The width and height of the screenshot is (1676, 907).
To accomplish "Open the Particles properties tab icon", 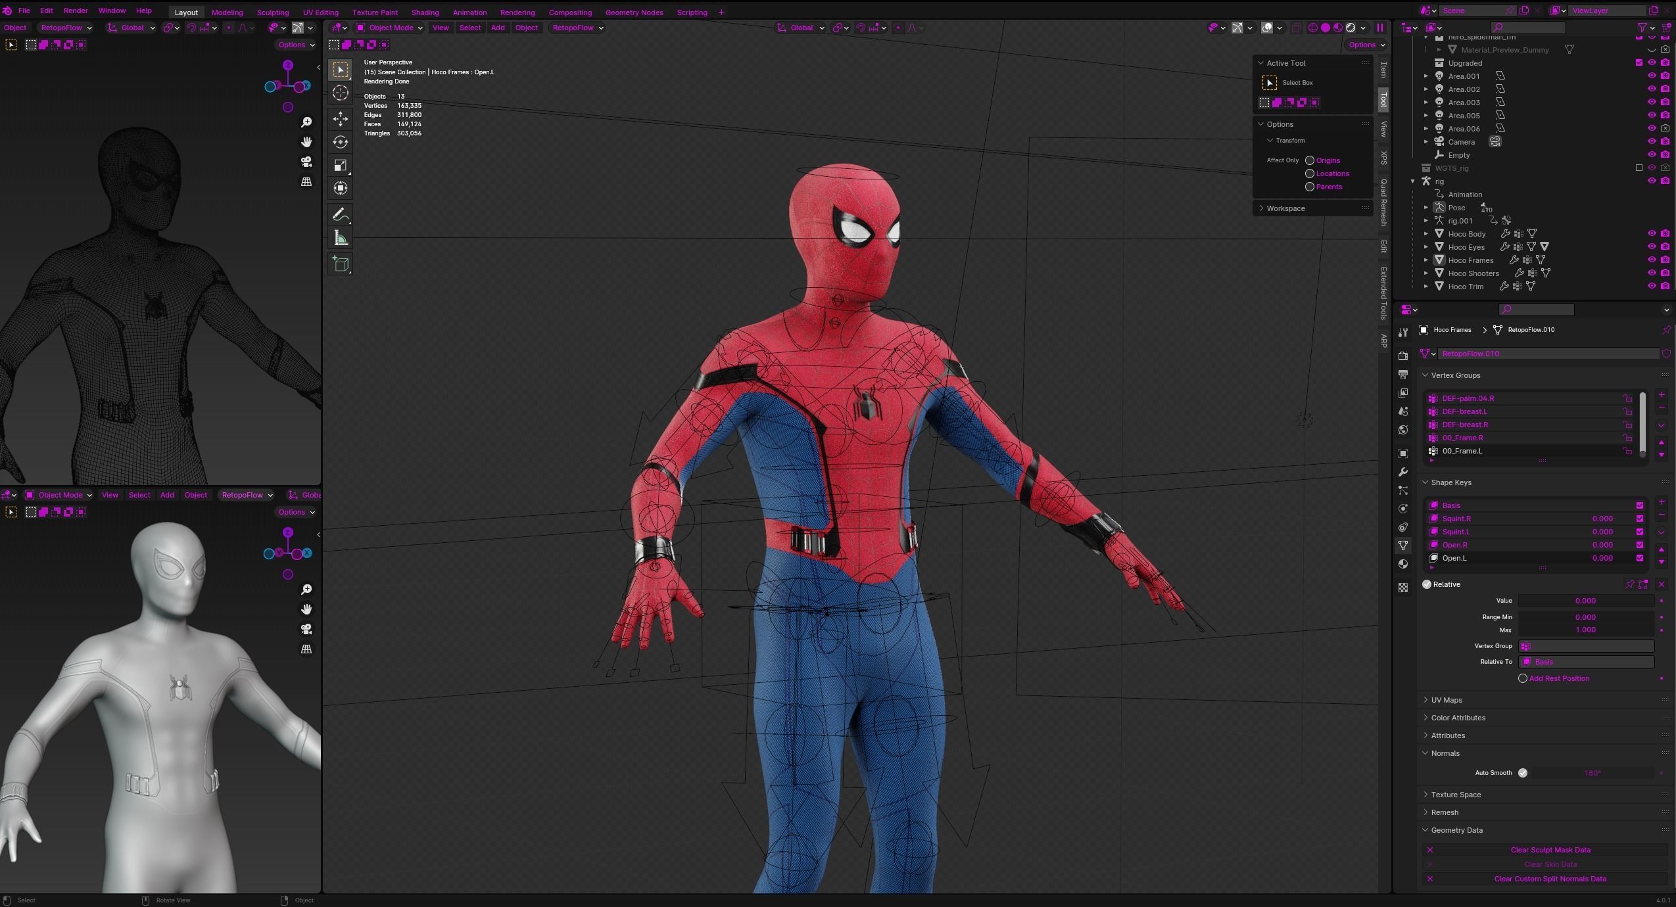I will pyautogui.click(x=1403, y=490).
